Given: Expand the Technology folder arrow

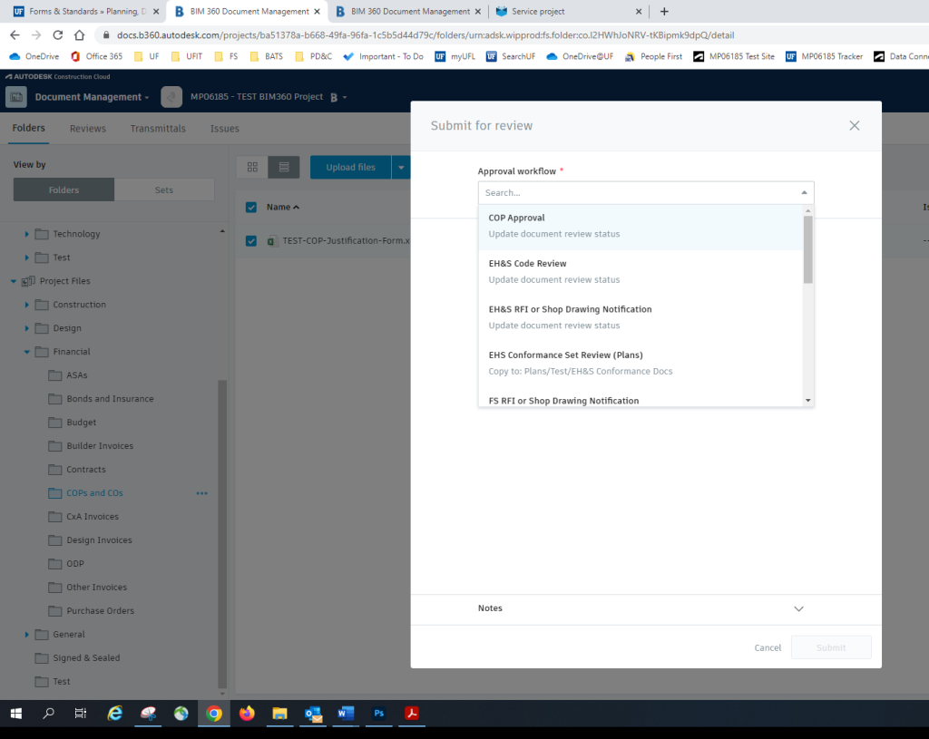Looking at the screenshot, I should pos(26,234).
